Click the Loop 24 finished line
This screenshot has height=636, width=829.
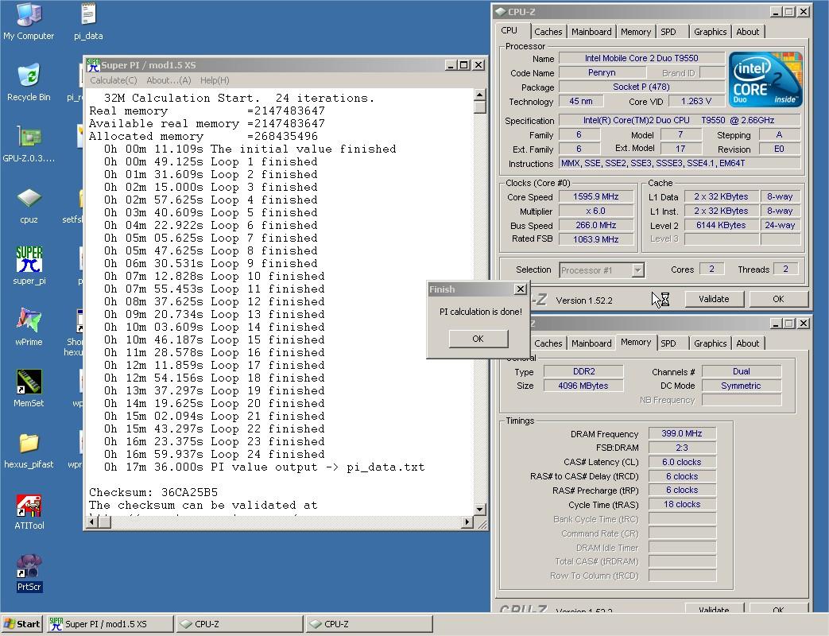214,454
